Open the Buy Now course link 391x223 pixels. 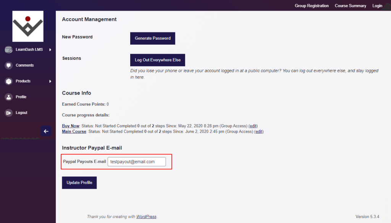(70, 126)
